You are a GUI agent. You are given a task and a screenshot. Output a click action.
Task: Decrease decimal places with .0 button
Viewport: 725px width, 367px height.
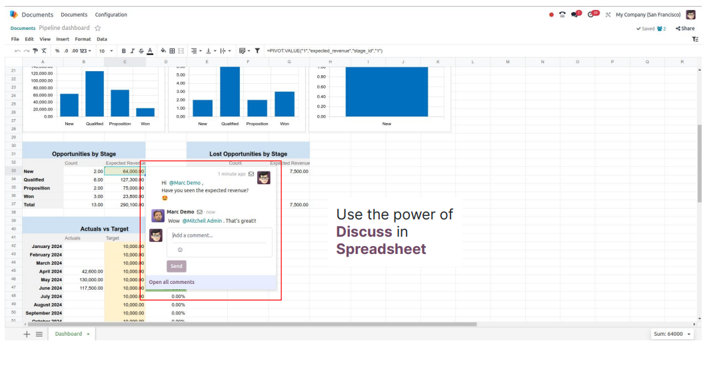(x=66, y=51)
